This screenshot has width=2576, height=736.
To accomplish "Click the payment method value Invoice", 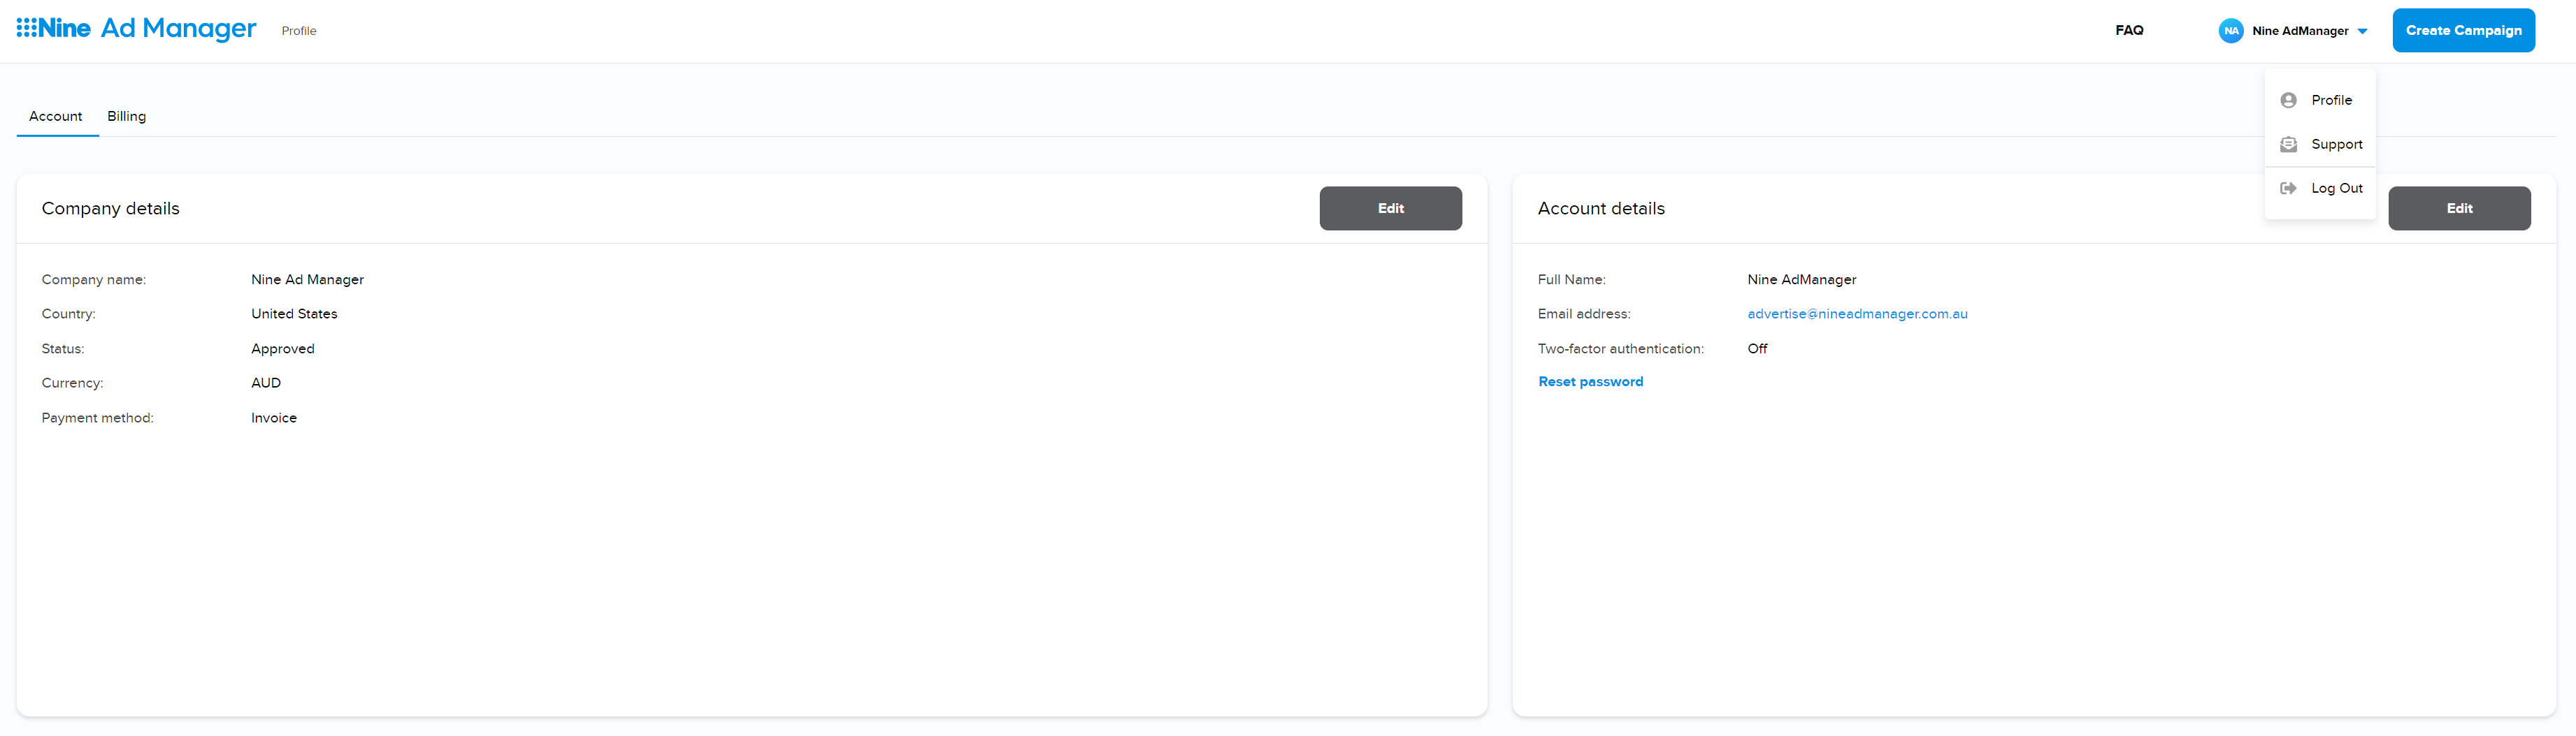I will [274, 418].
